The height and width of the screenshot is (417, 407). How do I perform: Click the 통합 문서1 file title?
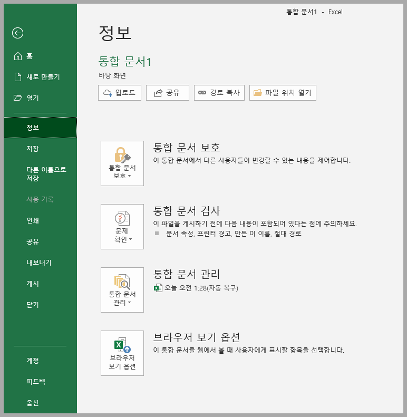[x=125, y=62]
